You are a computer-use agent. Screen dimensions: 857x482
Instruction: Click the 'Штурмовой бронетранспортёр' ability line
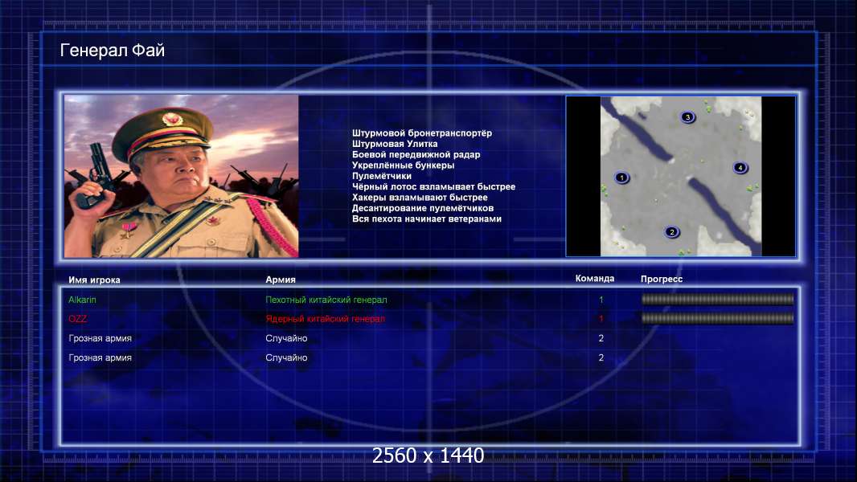pos(422,133)
